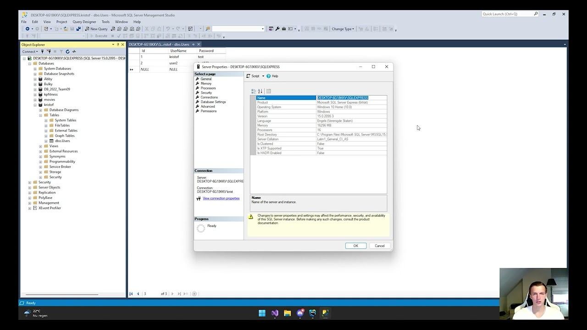Click the New Query toolbar button
This screenshot has width=587, height=330.
[96, 29]
